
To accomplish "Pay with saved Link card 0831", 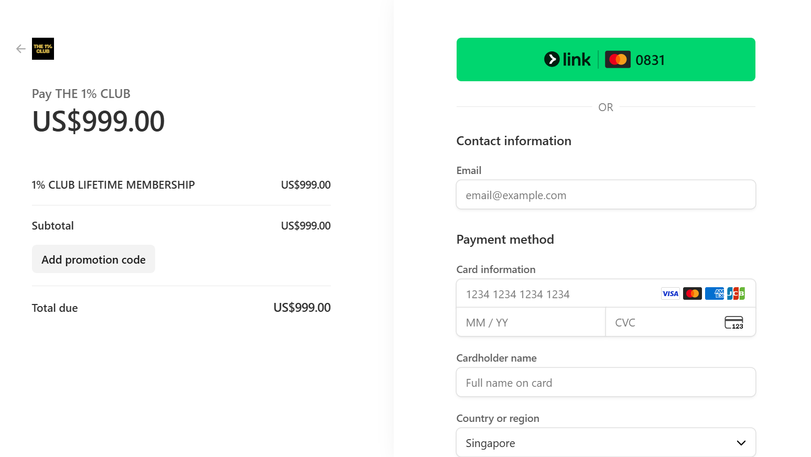I will pos(605,59).
